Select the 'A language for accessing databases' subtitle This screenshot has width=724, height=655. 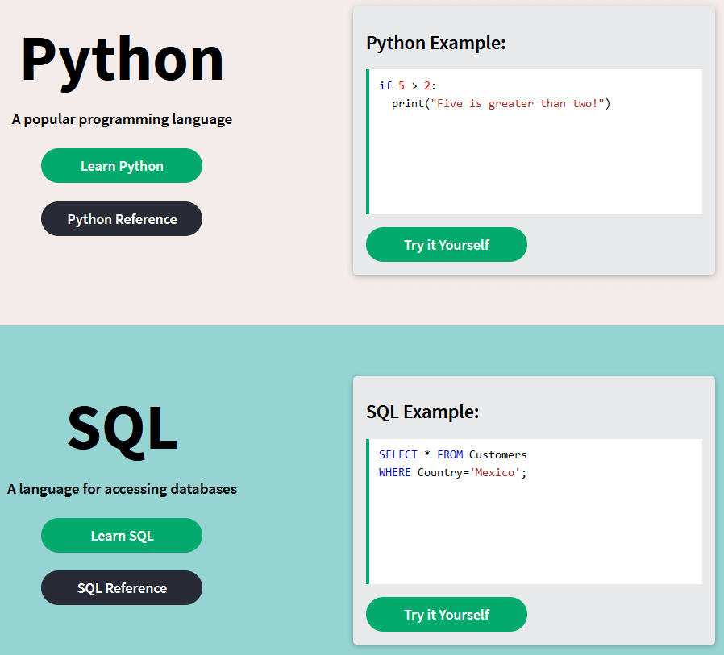pyautogui.click(x=122, y=489)
